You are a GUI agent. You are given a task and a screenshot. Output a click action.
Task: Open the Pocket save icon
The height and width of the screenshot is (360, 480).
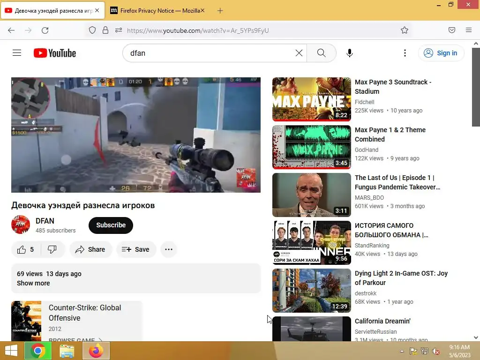(x=452, y=30)
